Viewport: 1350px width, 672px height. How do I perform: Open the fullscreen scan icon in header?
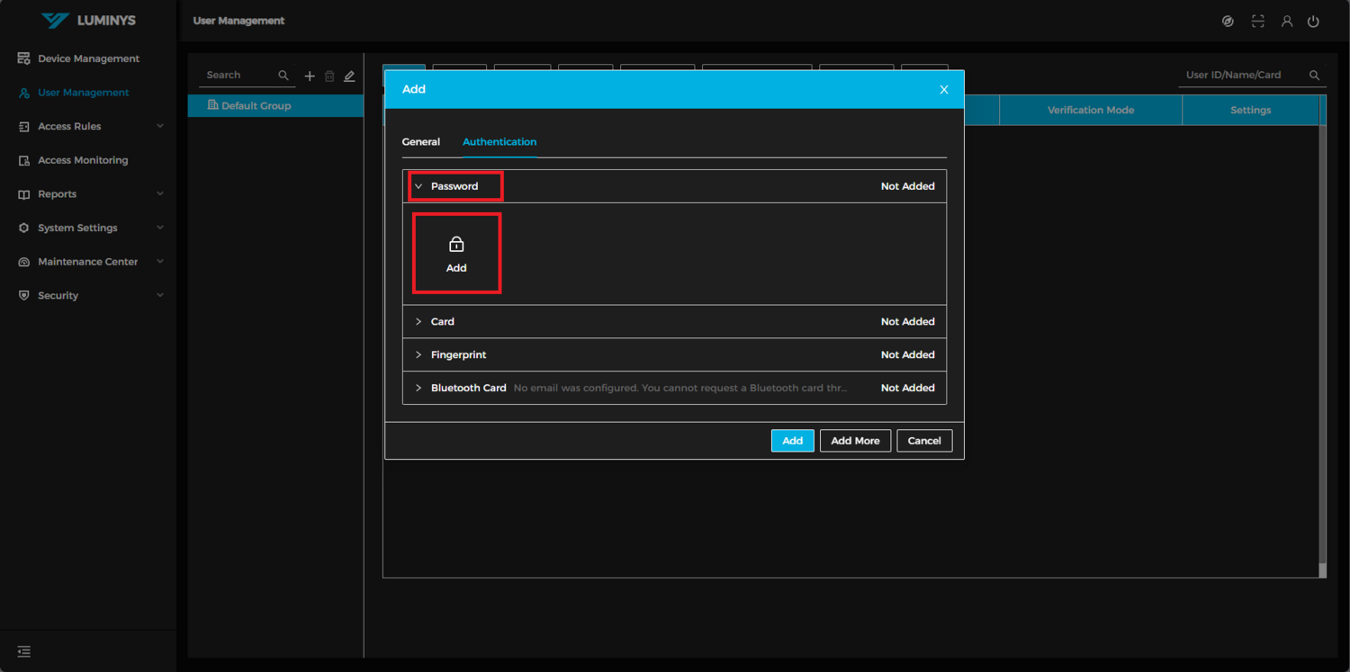pos(1257,21)
